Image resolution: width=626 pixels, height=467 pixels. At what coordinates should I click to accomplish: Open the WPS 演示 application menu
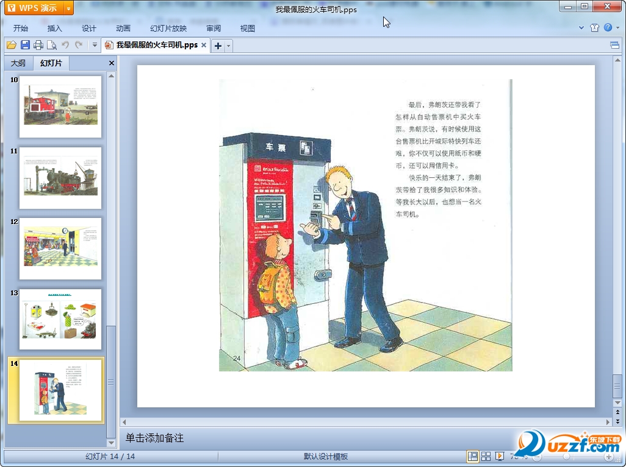[x=34, y=7]
